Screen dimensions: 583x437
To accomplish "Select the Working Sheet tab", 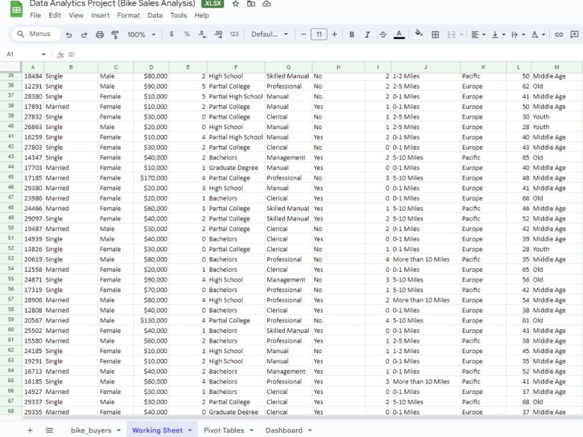I will 157,431.
